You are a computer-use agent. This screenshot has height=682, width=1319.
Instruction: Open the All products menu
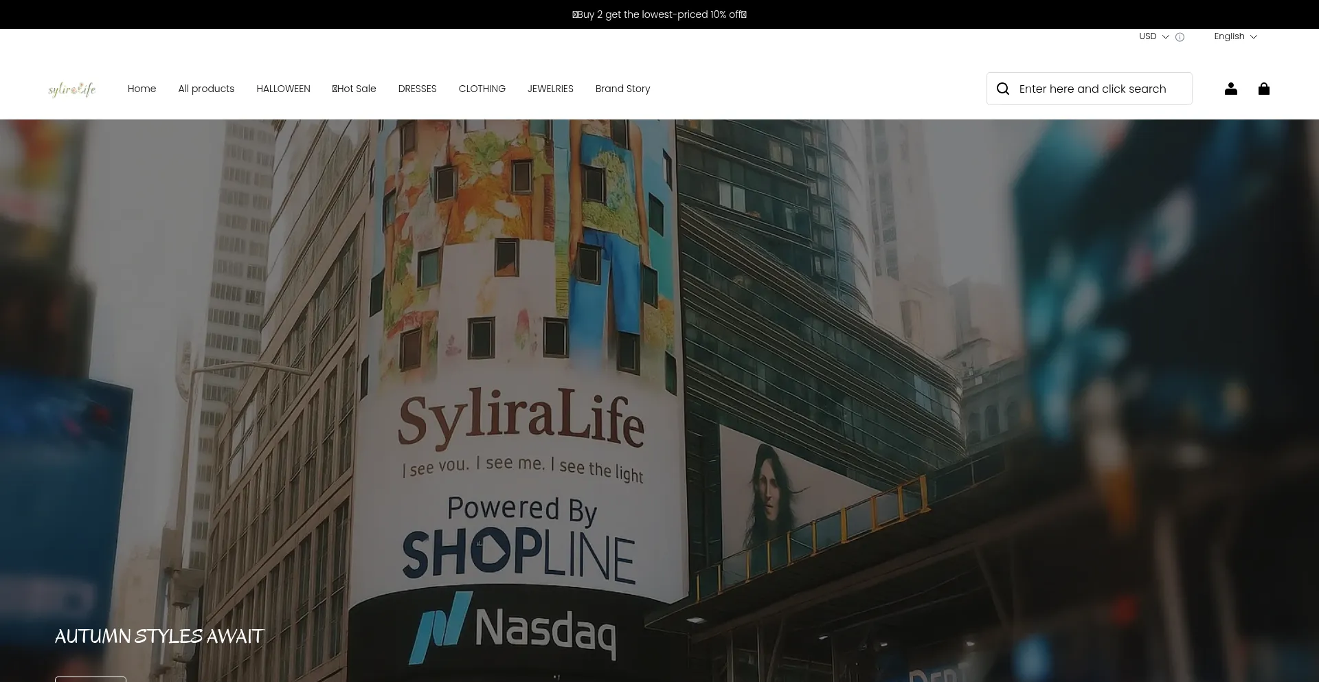coord(205,89)
